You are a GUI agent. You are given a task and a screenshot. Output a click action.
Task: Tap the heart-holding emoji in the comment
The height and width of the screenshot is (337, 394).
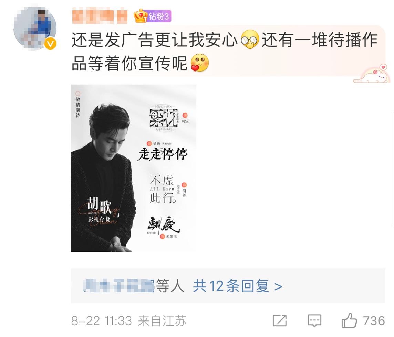point(200,63)
